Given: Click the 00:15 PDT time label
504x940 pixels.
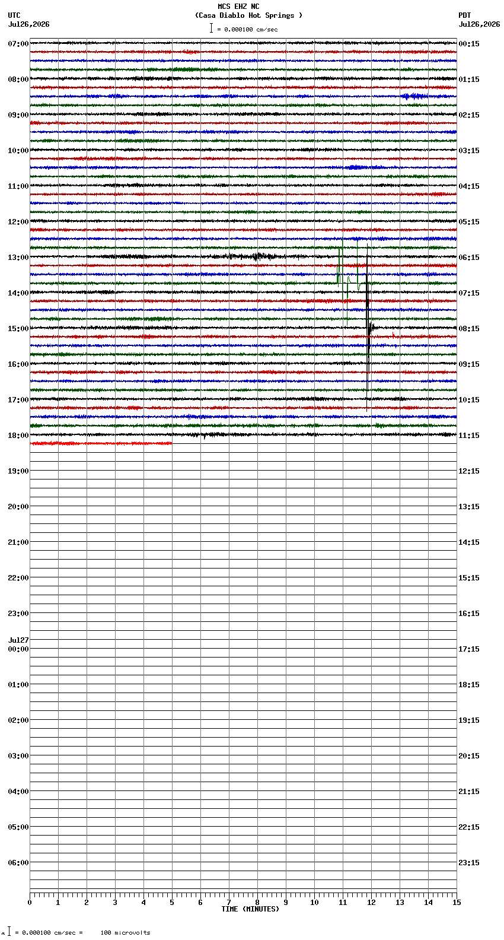Looking at the screenshot, I should tap(469, 44).
